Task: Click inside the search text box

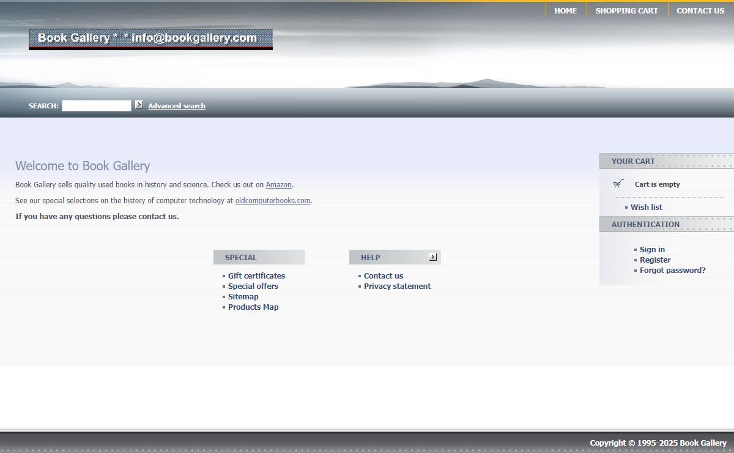Action: pos(97,106)
